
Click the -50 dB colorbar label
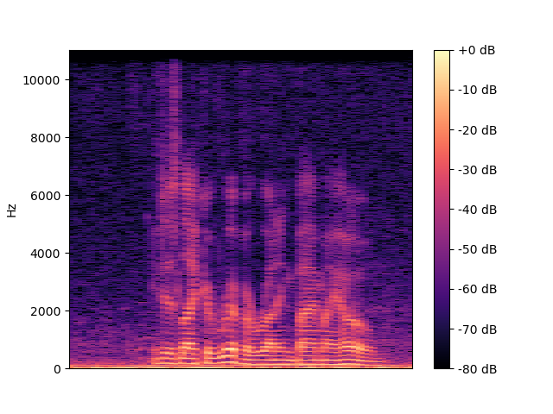pyautogui.click(x=478, y=249)
